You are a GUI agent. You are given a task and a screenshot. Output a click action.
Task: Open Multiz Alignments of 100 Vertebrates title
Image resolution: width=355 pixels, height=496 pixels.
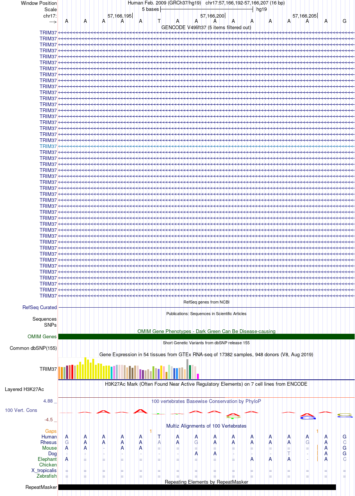tap(206, 426)
